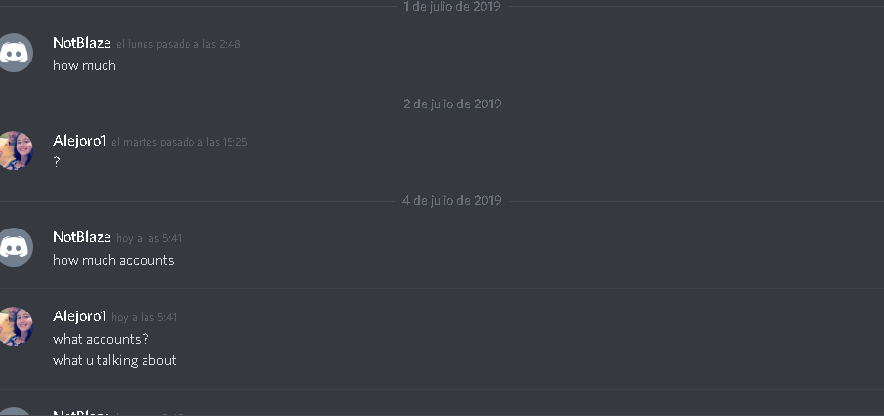The height and width of the screenshot is (416, 884).
Task: Select the message text "how much accounts"
Action: 113,260
